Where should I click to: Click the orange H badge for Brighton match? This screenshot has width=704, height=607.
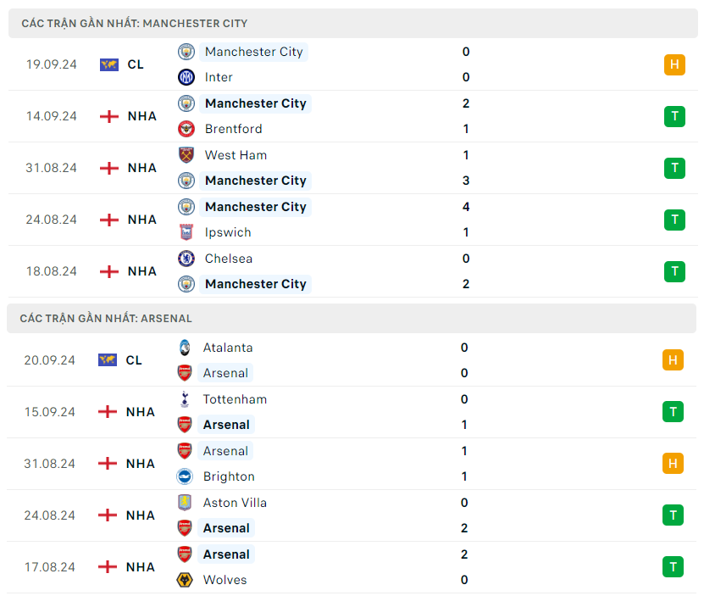point(673,464)
